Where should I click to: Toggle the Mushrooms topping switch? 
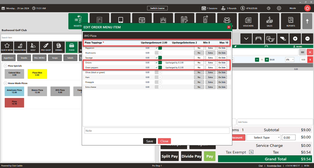158,53
